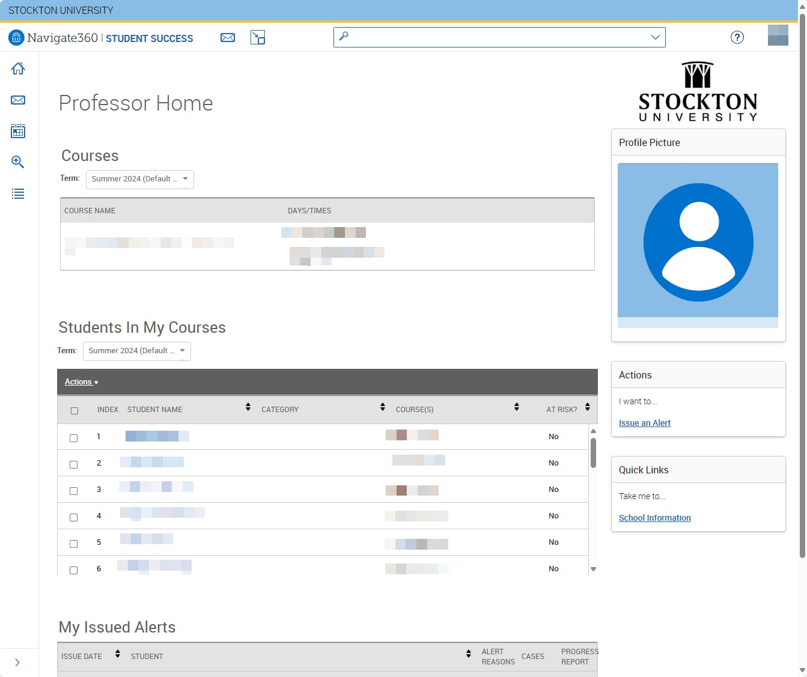The image size is (807, 677).
Task: Check the box for student row 3
Action: (x=74, y=491)
